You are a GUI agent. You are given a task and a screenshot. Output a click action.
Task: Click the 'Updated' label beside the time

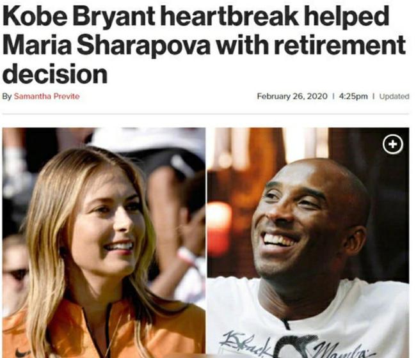[x=394, y=96]
